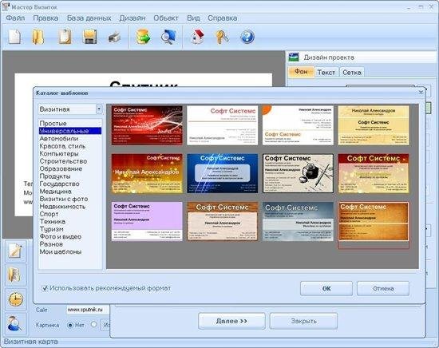Toggle the recommended format checkbox (Использовать рекомендуемый формат)
The image size is (439, 348).
point(45,288)
